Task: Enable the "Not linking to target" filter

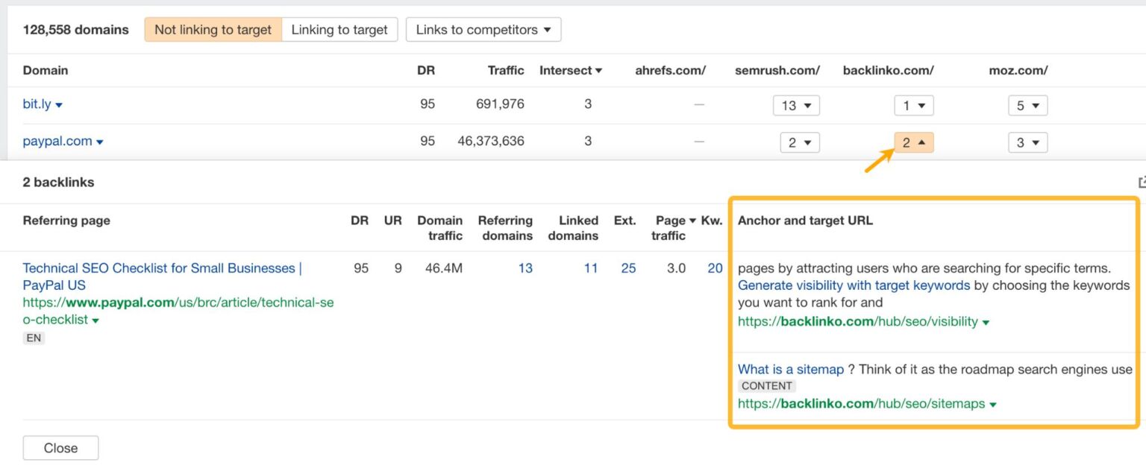Action: tap(212, 30)
